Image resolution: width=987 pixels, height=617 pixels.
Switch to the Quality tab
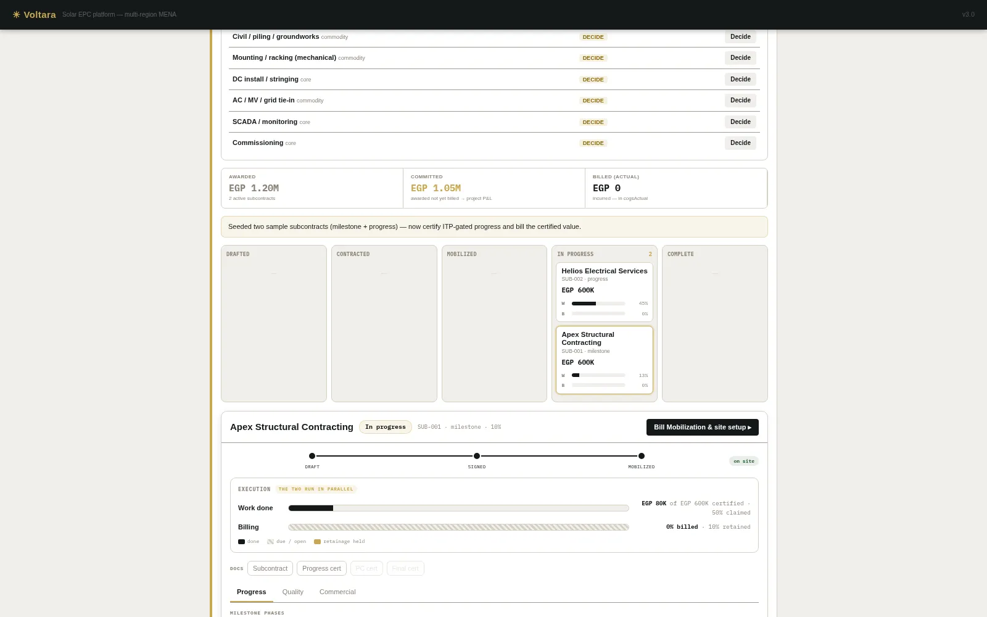coord(293,592)
